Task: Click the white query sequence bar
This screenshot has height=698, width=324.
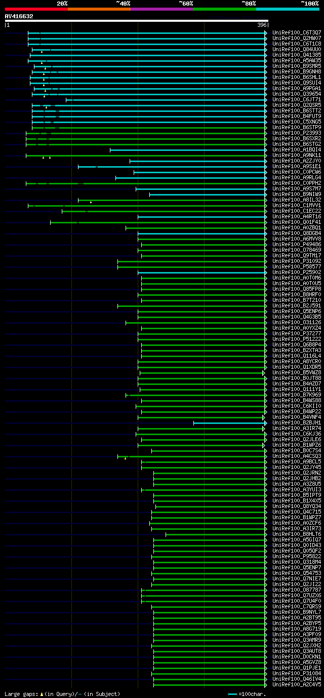Action: point(136,21)
